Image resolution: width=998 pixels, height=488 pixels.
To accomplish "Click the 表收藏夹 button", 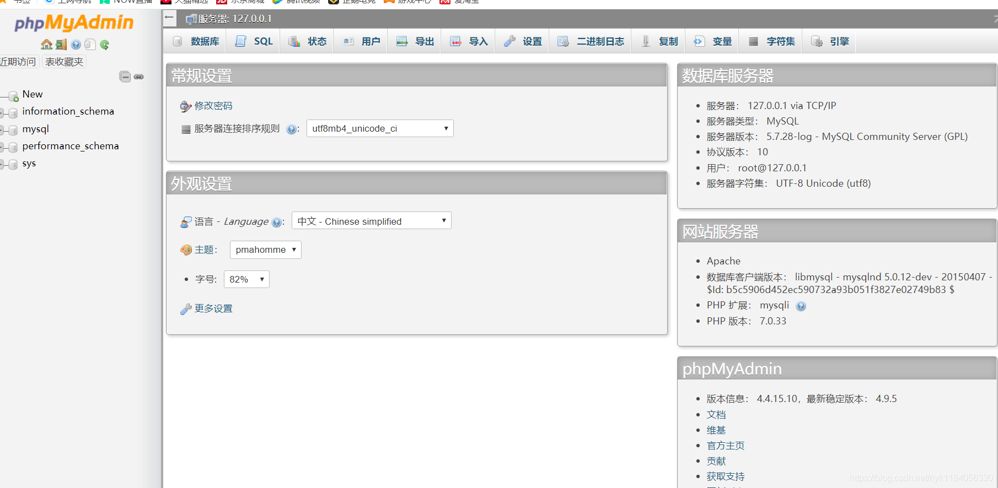I will tap(64, 62).
